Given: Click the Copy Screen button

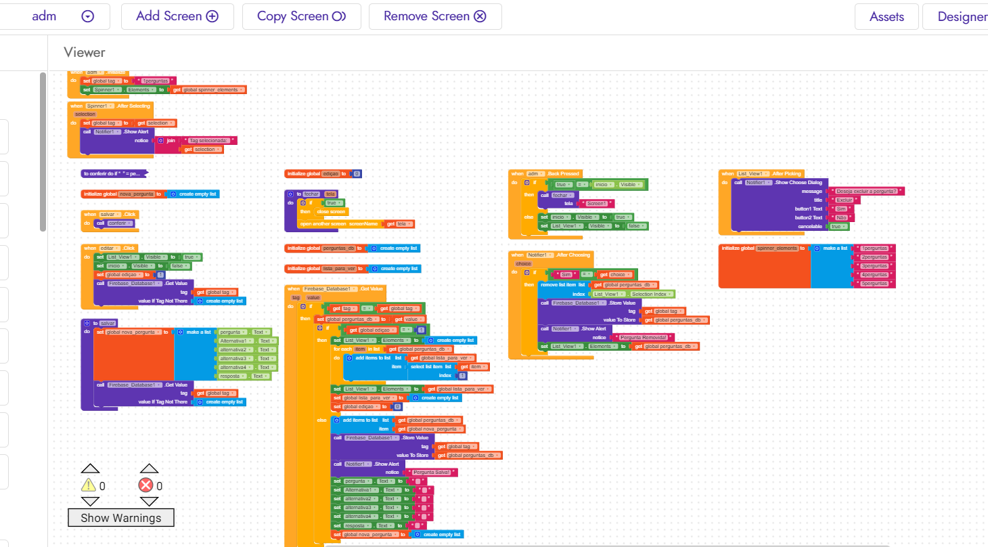Looking at the screenshot, I should point(302,16).
